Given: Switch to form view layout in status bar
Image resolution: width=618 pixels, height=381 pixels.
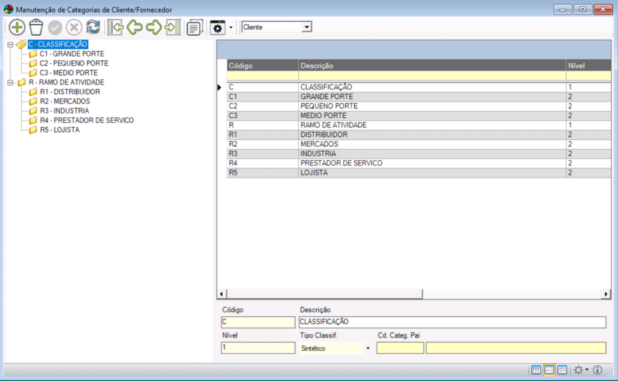Looking at the screenshot, I should click(562, 370).
